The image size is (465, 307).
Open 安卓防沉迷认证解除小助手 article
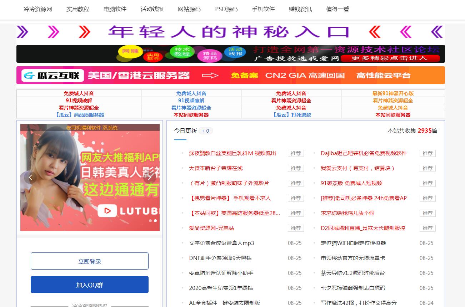point(221,273)
